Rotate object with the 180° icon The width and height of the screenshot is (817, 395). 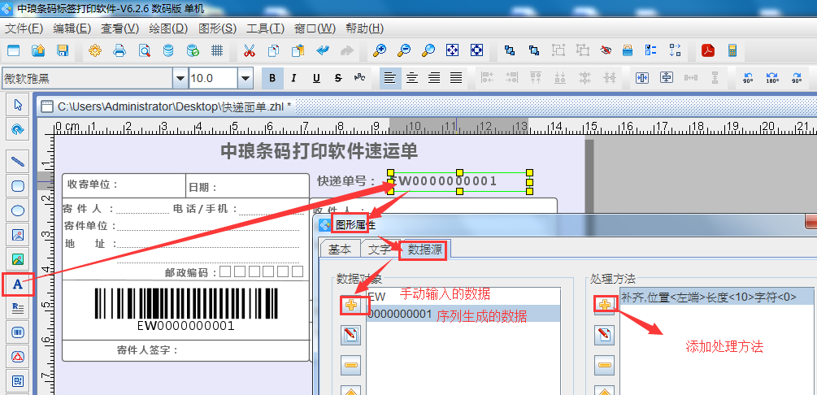click(772, 78)
